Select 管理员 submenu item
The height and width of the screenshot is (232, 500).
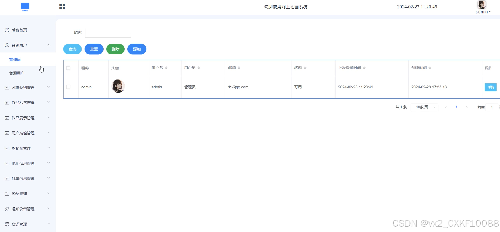point(28,59)
